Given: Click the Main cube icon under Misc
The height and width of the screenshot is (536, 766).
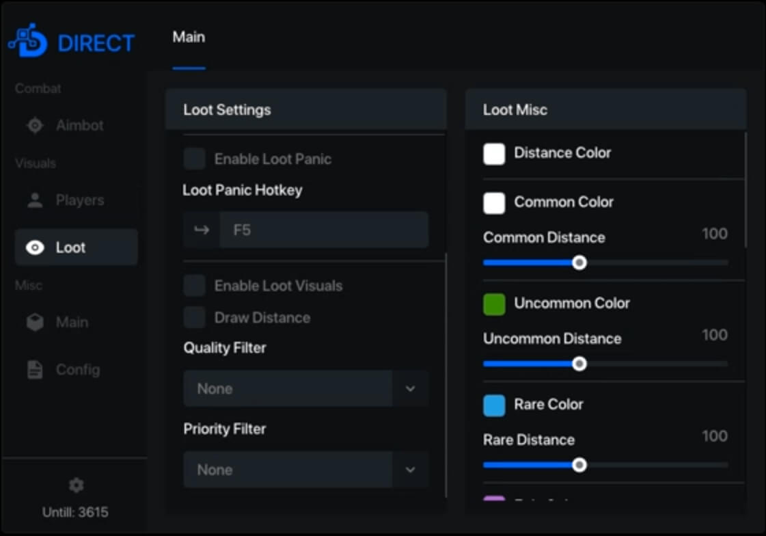Looking at the screenshot, I should click(35, 322).
